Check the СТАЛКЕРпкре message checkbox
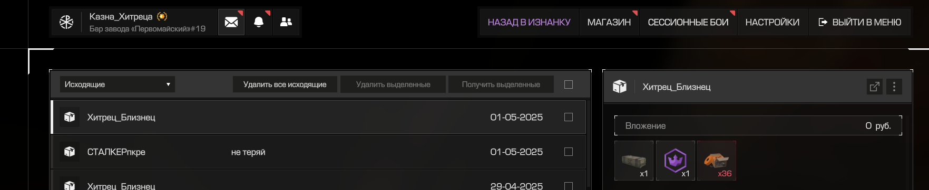This screenshot has height=190, width=929. point(569,152)
